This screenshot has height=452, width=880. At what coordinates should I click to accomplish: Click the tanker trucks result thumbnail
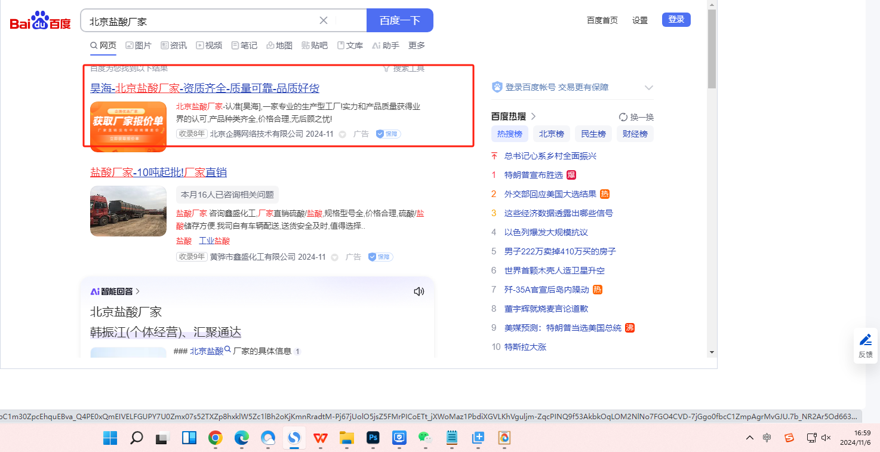tap(128, 211)
